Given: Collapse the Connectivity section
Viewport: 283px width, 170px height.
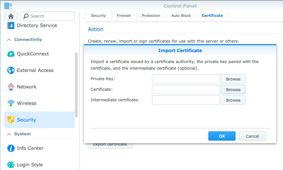Looking at the screenshot, I should (9, 40).
